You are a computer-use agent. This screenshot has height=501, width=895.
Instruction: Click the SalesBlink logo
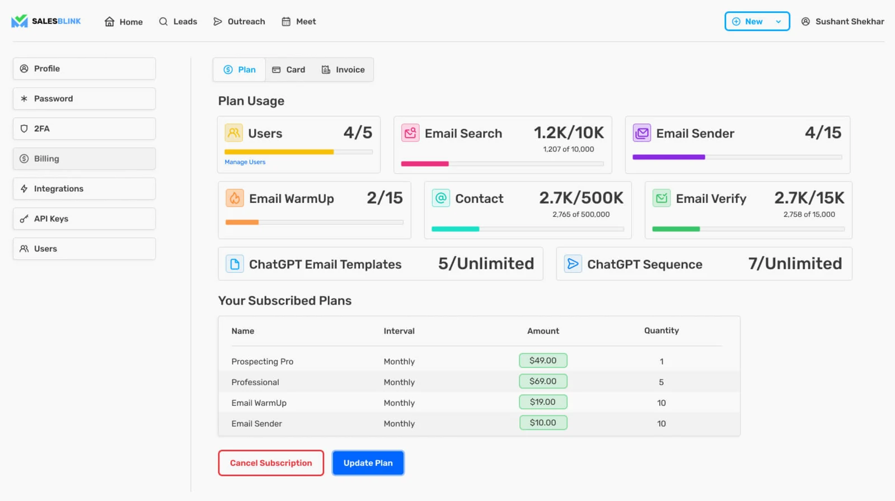pyautogui.click(x=46, y=21)
